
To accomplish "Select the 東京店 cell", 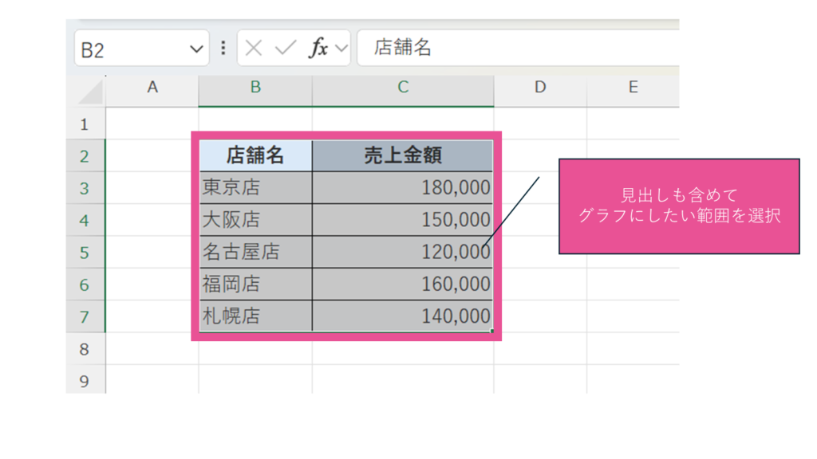I will tap(255, 188).
